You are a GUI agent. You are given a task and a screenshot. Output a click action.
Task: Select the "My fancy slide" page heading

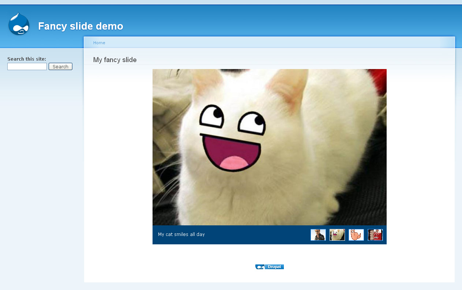(x=115, y=60)
